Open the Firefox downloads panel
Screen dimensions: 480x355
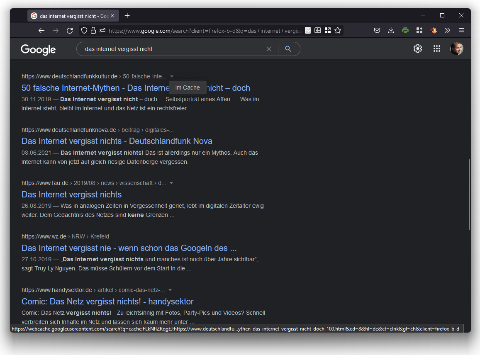click(x=391, y=30)
